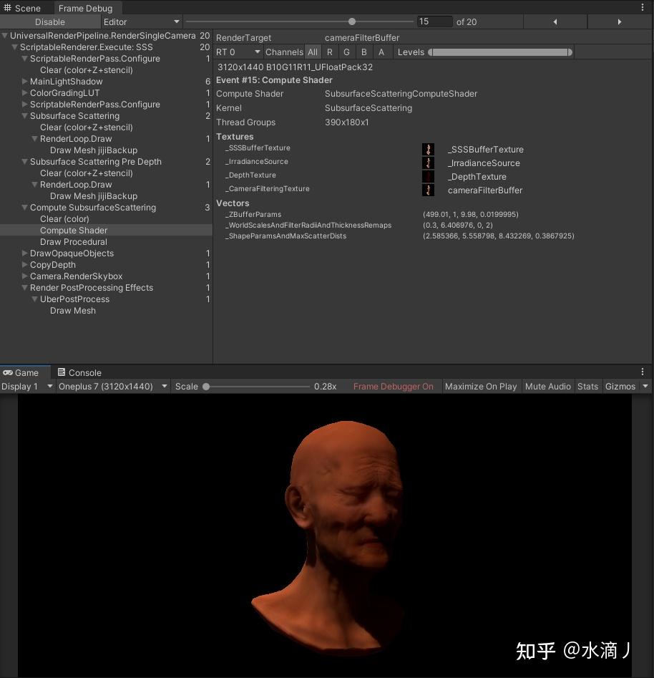The height and width of the screenshot is (678, 654).
Task: Collapse the UberPostProcess node
Action: coord(34,299)
